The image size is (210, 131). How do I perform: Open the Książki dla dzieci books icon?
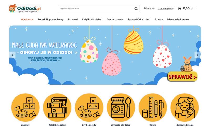pos(57,107)
